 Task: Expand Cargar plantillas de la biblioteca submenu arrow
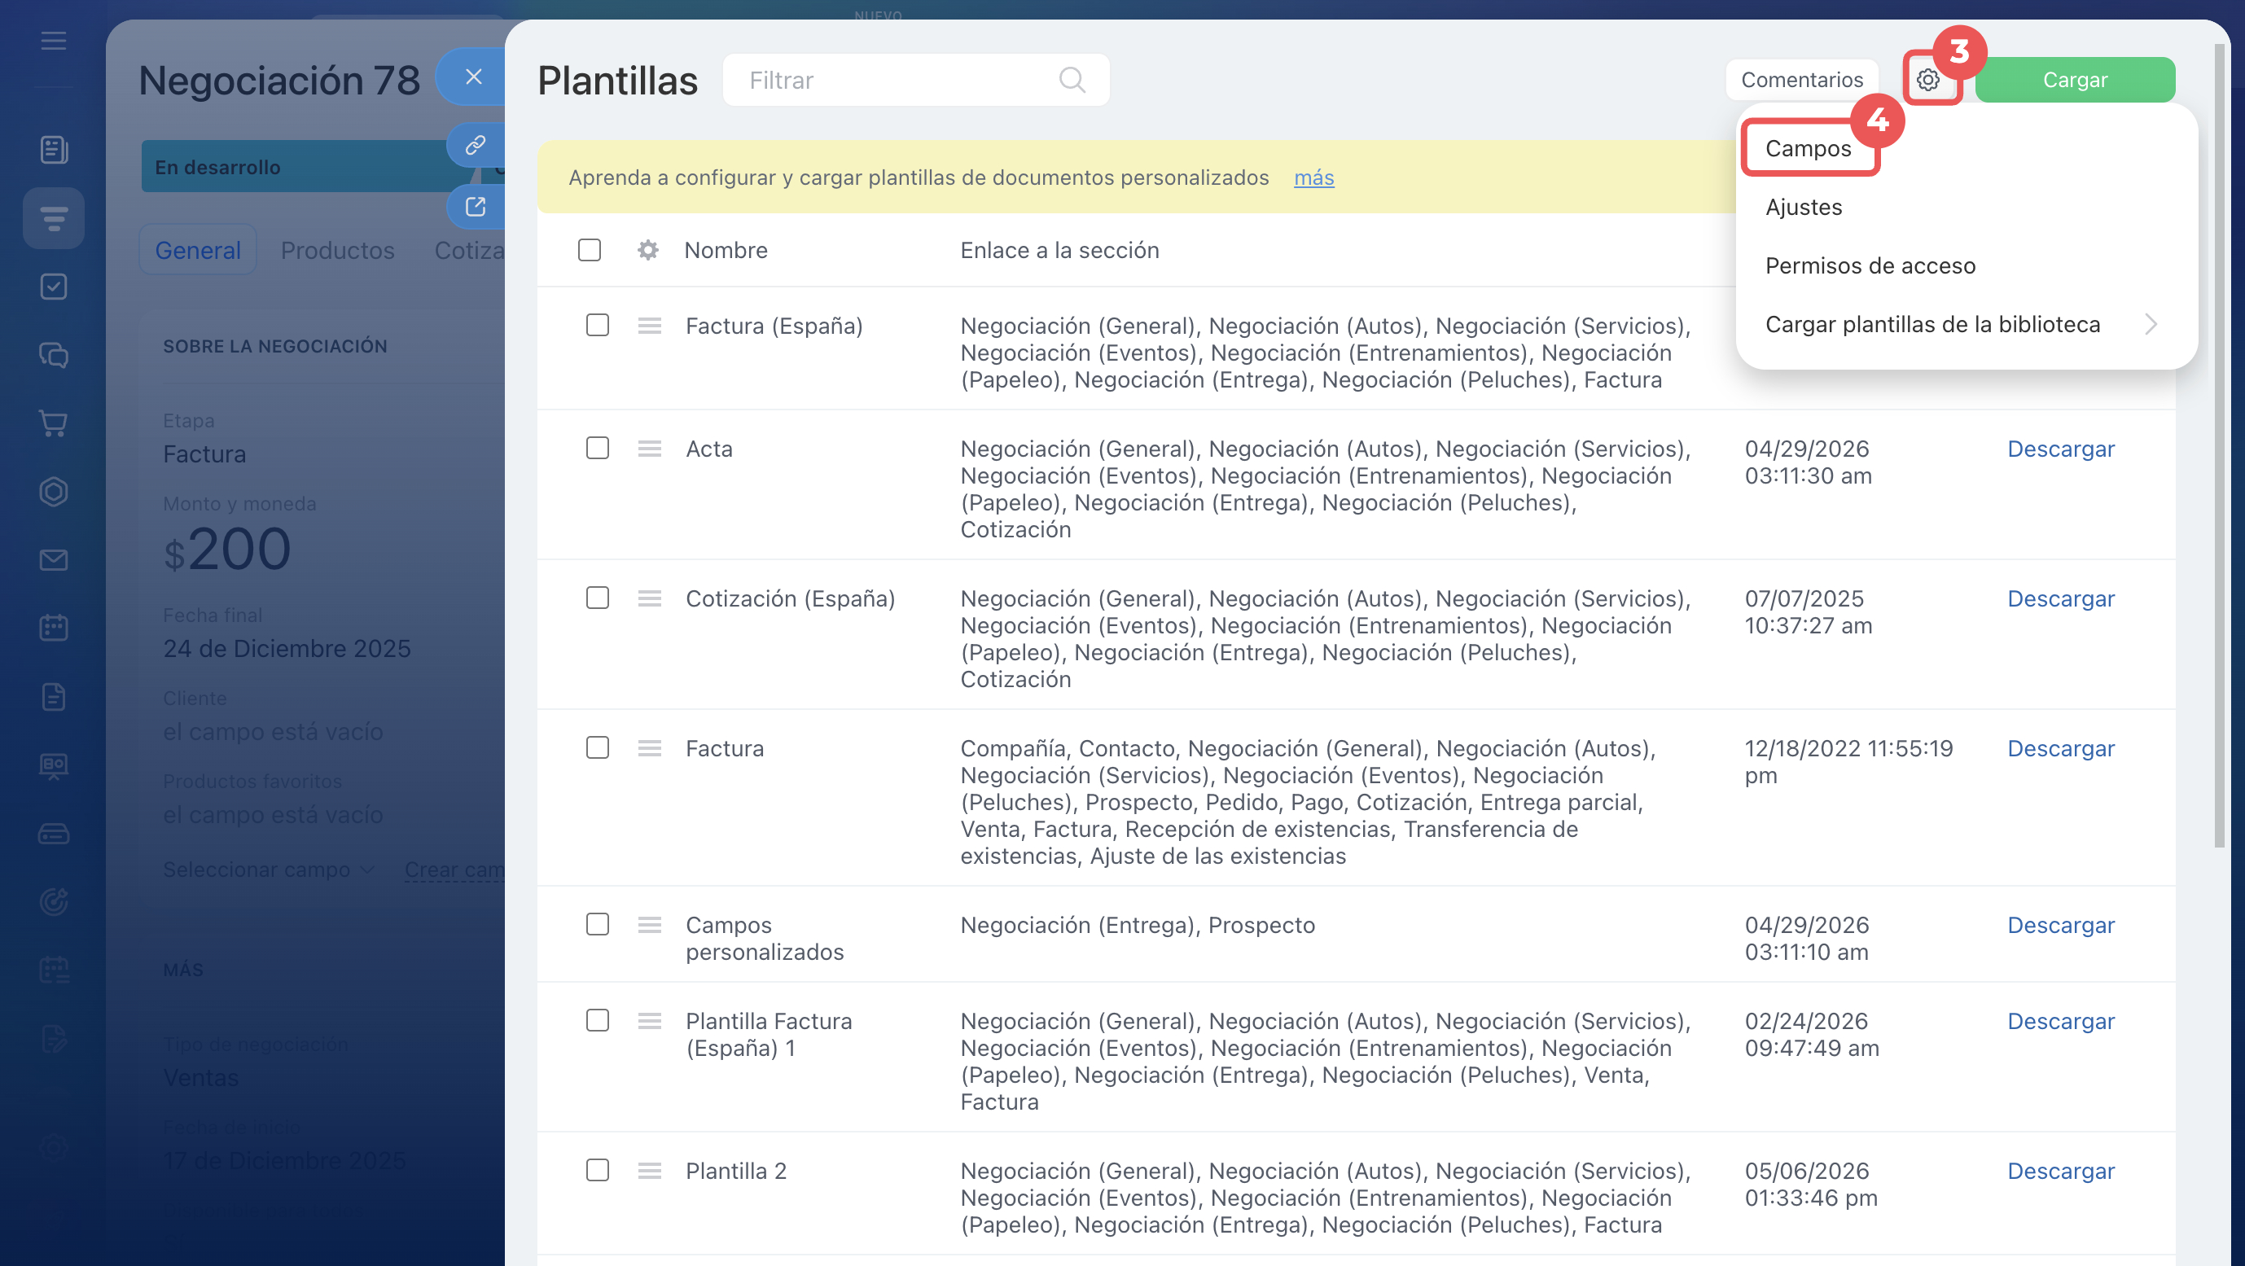pos(2151,324)
